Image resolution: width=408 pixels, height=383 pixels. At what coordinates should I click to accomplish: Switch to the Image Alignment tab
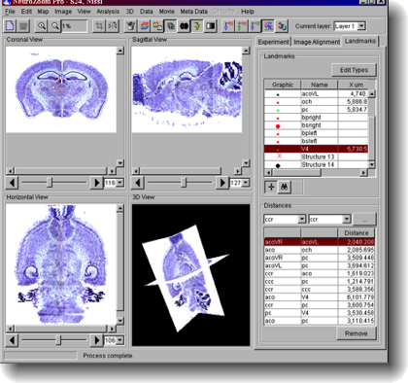click(x=317, y=42)
